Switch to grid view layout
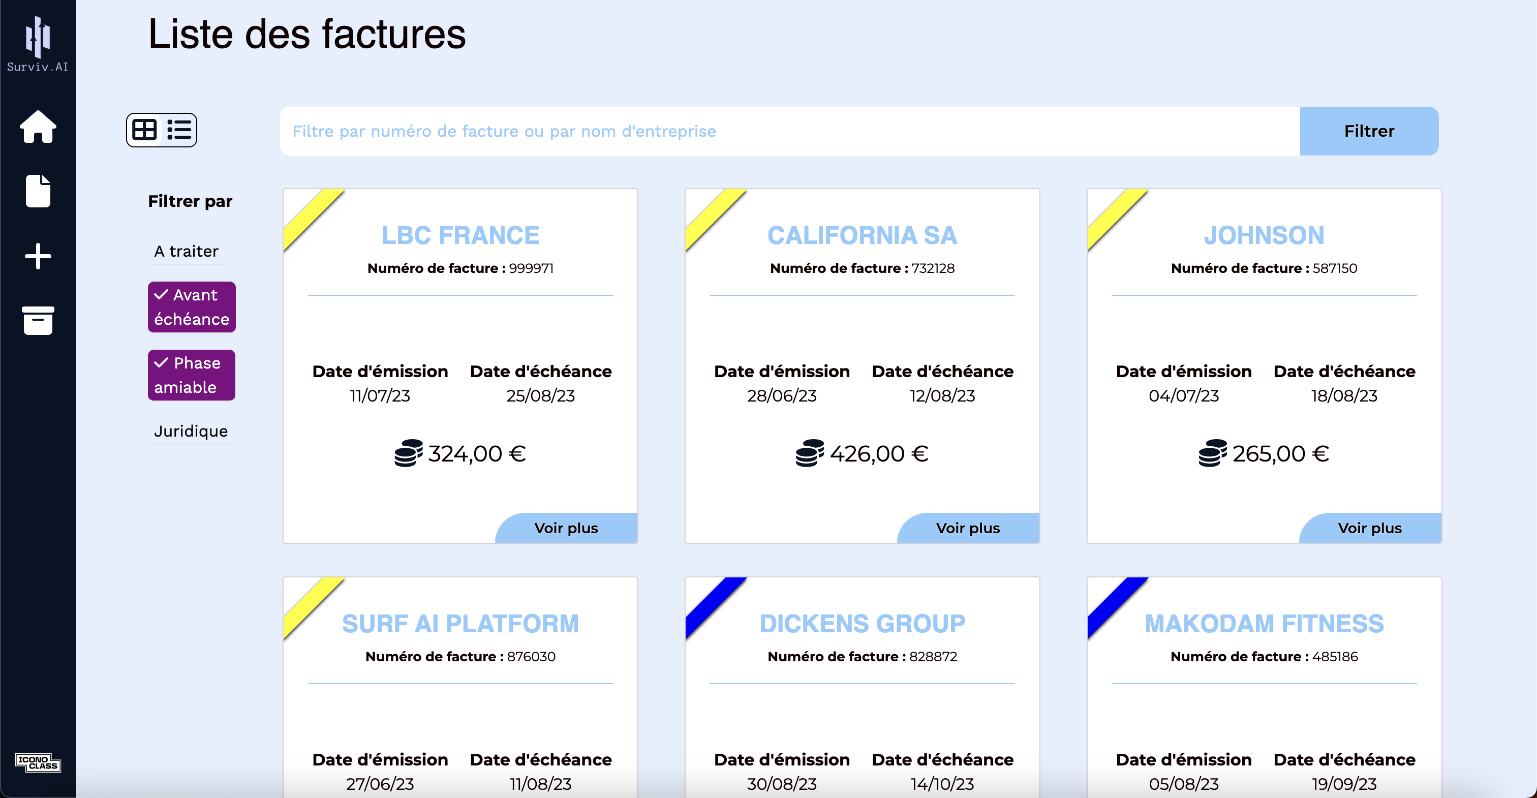1537x798 pixels. pyautogui.click(x=144, y=130)
